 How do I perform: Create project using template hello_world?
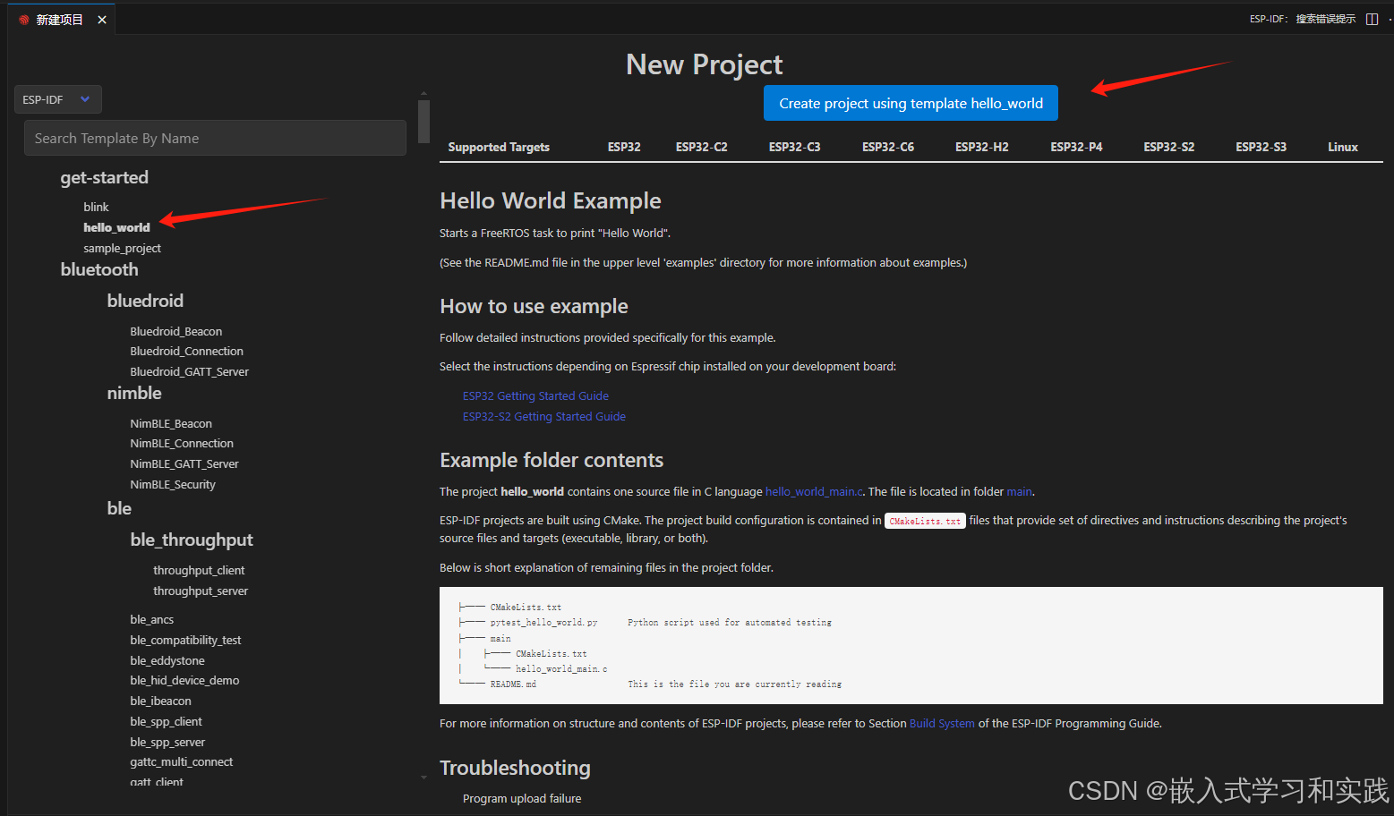pos(911,103)
